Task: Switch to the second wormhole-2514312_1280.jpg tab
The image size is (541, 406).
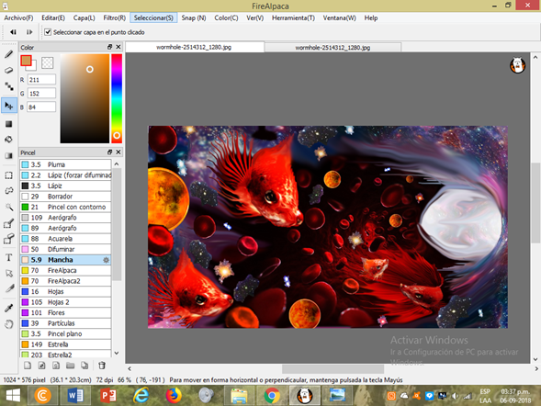Action: [x=332, y=48]
